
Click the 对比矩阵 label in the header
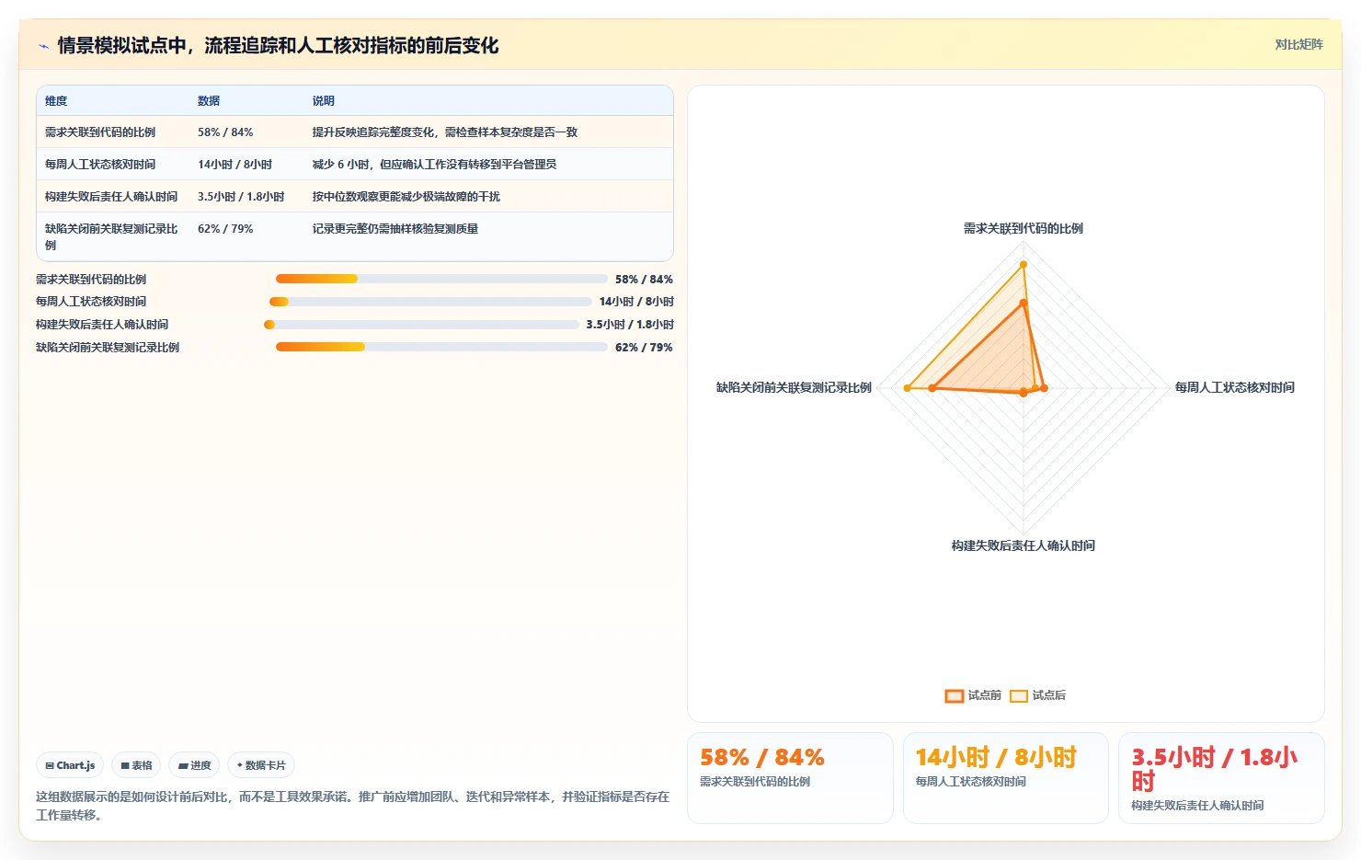tap(1298, 44)
